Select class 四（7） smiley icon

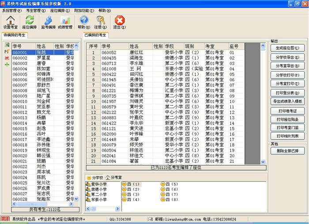pos(163,194)
